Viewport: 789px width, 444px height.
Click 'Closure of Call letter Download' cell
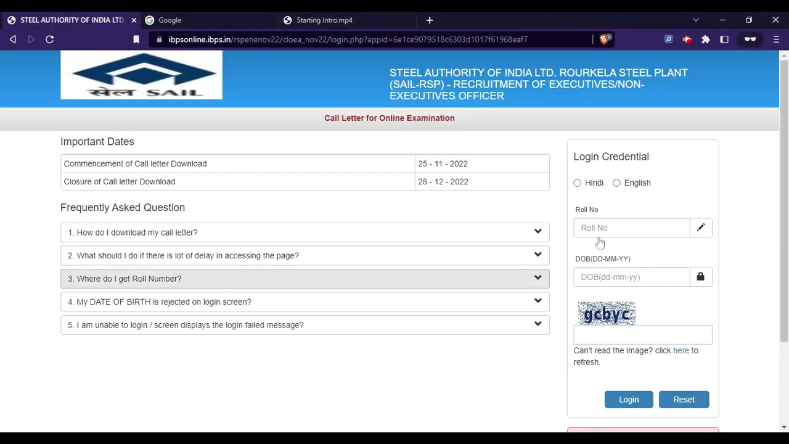click(238, 181)
